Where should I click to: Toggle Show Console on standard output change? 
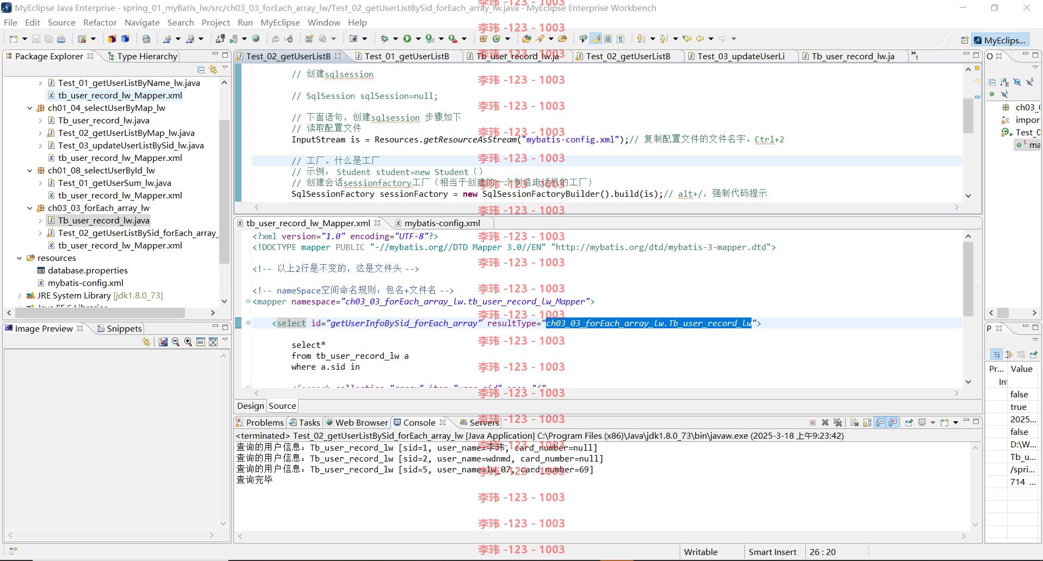(880, 422)
